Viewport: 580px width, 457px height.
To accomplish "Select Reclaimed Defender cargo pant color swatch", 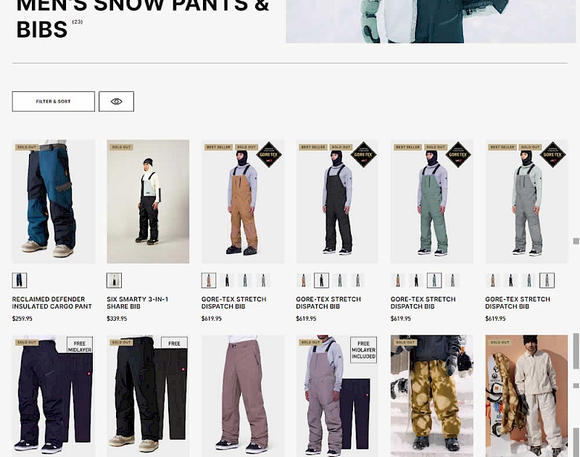I will click(x=20, y=280).
